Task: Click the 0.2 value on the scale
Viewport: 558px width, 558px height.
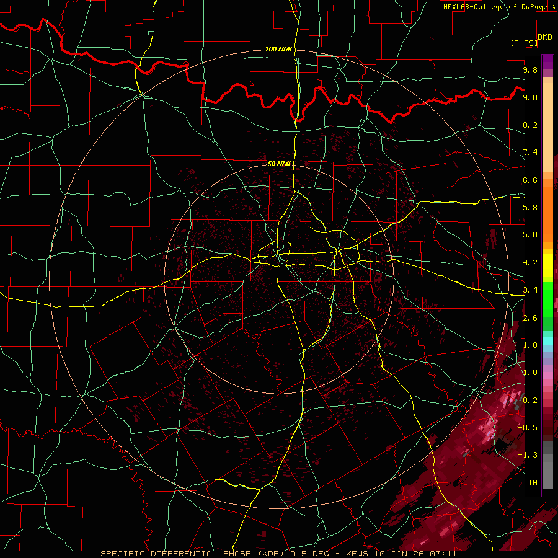Action: pos(530,401)
